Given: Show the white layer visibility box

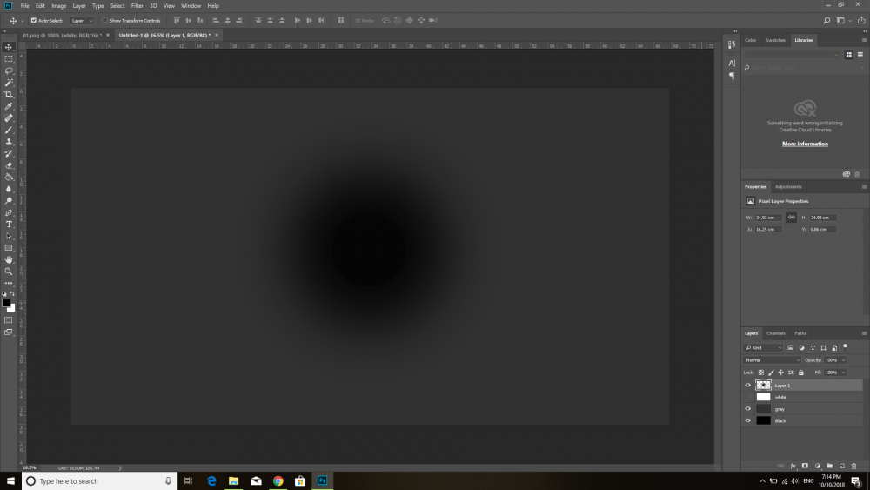Looking at the screenshot, I should coord(747,397).
